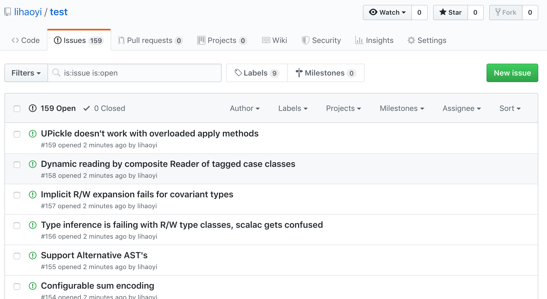547x299 pixels.
Task: Click the repository book icon beside lihaoyi
Action: tap(8, 12)
